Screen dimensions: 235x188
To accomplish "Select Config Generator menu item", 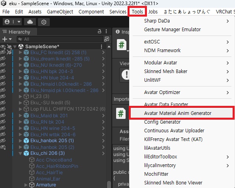I will [x=182, y=122].
